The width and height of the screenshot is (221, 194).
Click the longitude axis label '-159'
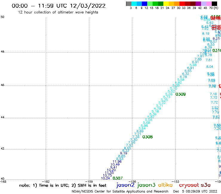coord(89,181)
